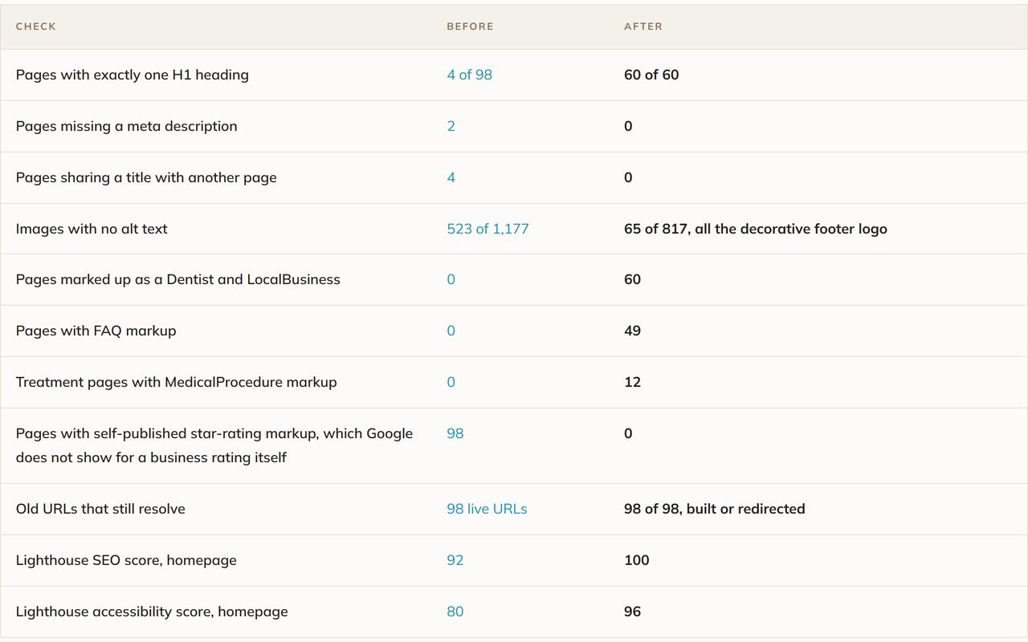Click the Lighthouse SEO after score '100'
Screen dimensions: 1028x642
(x=637, y=560)
